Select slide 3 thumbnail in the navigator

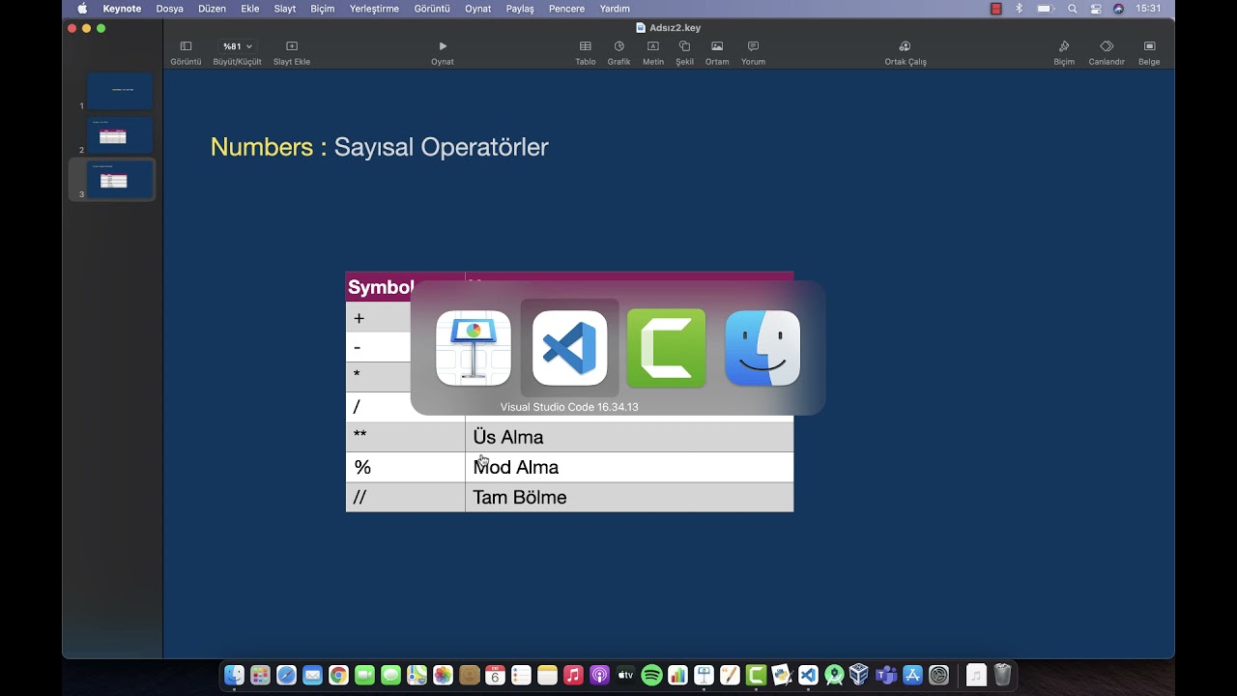point(121,180)
